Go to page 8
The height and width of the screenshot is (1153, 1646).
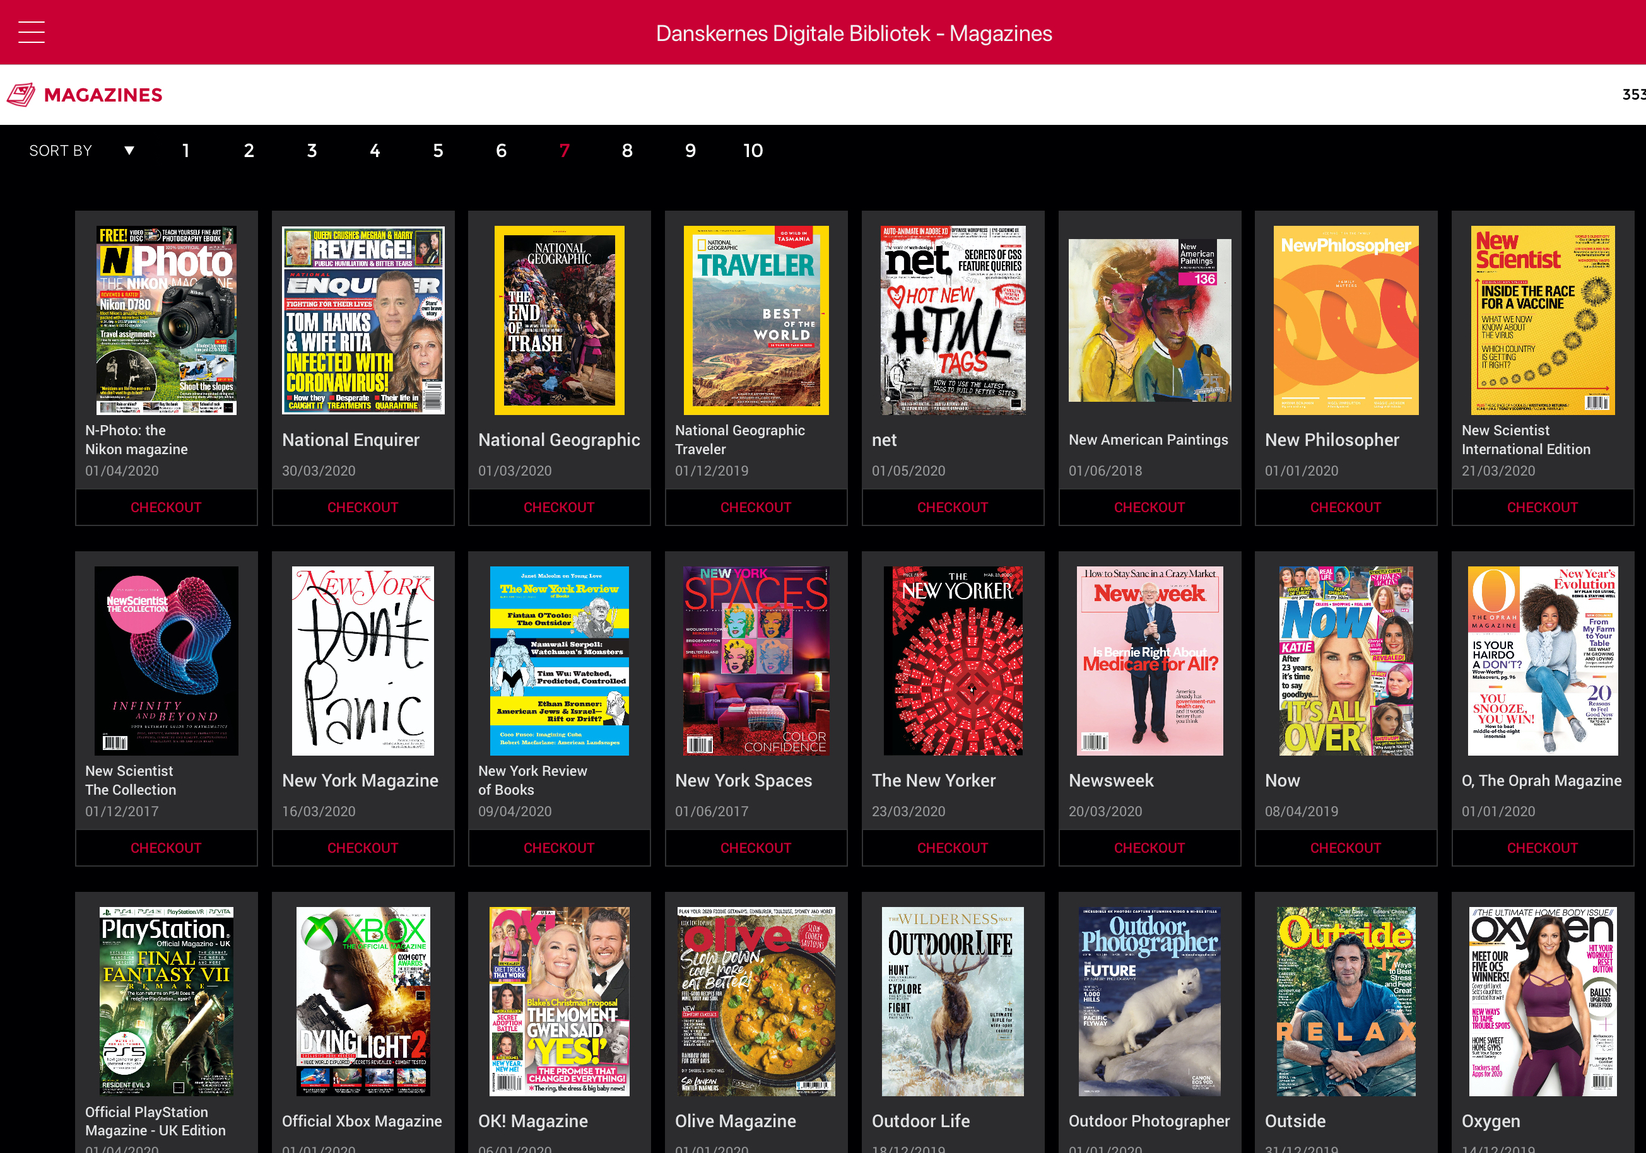[x=626, y=151]
